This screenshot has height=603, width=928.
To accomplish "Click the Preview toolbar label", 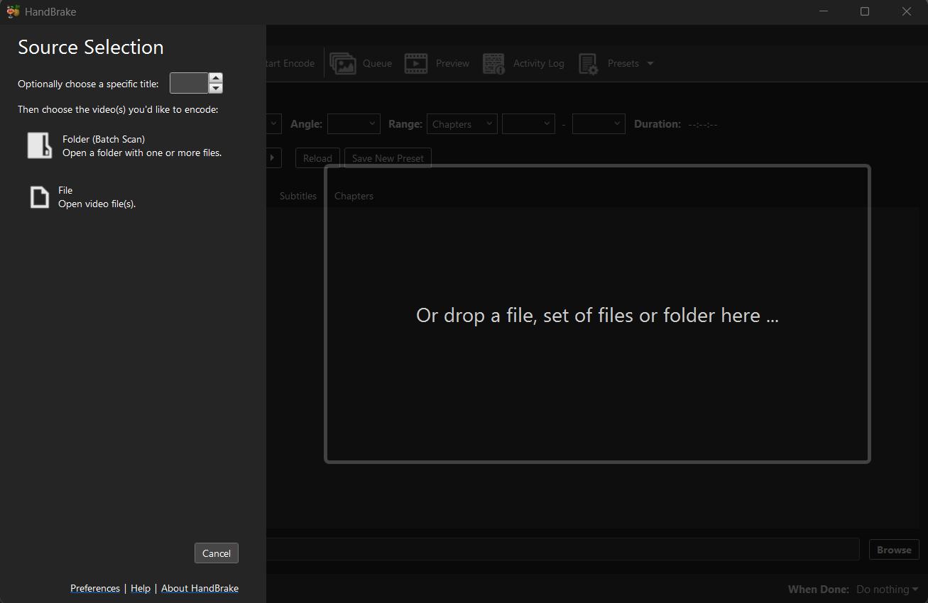I will pyautogui.click(x=452, y=63).
